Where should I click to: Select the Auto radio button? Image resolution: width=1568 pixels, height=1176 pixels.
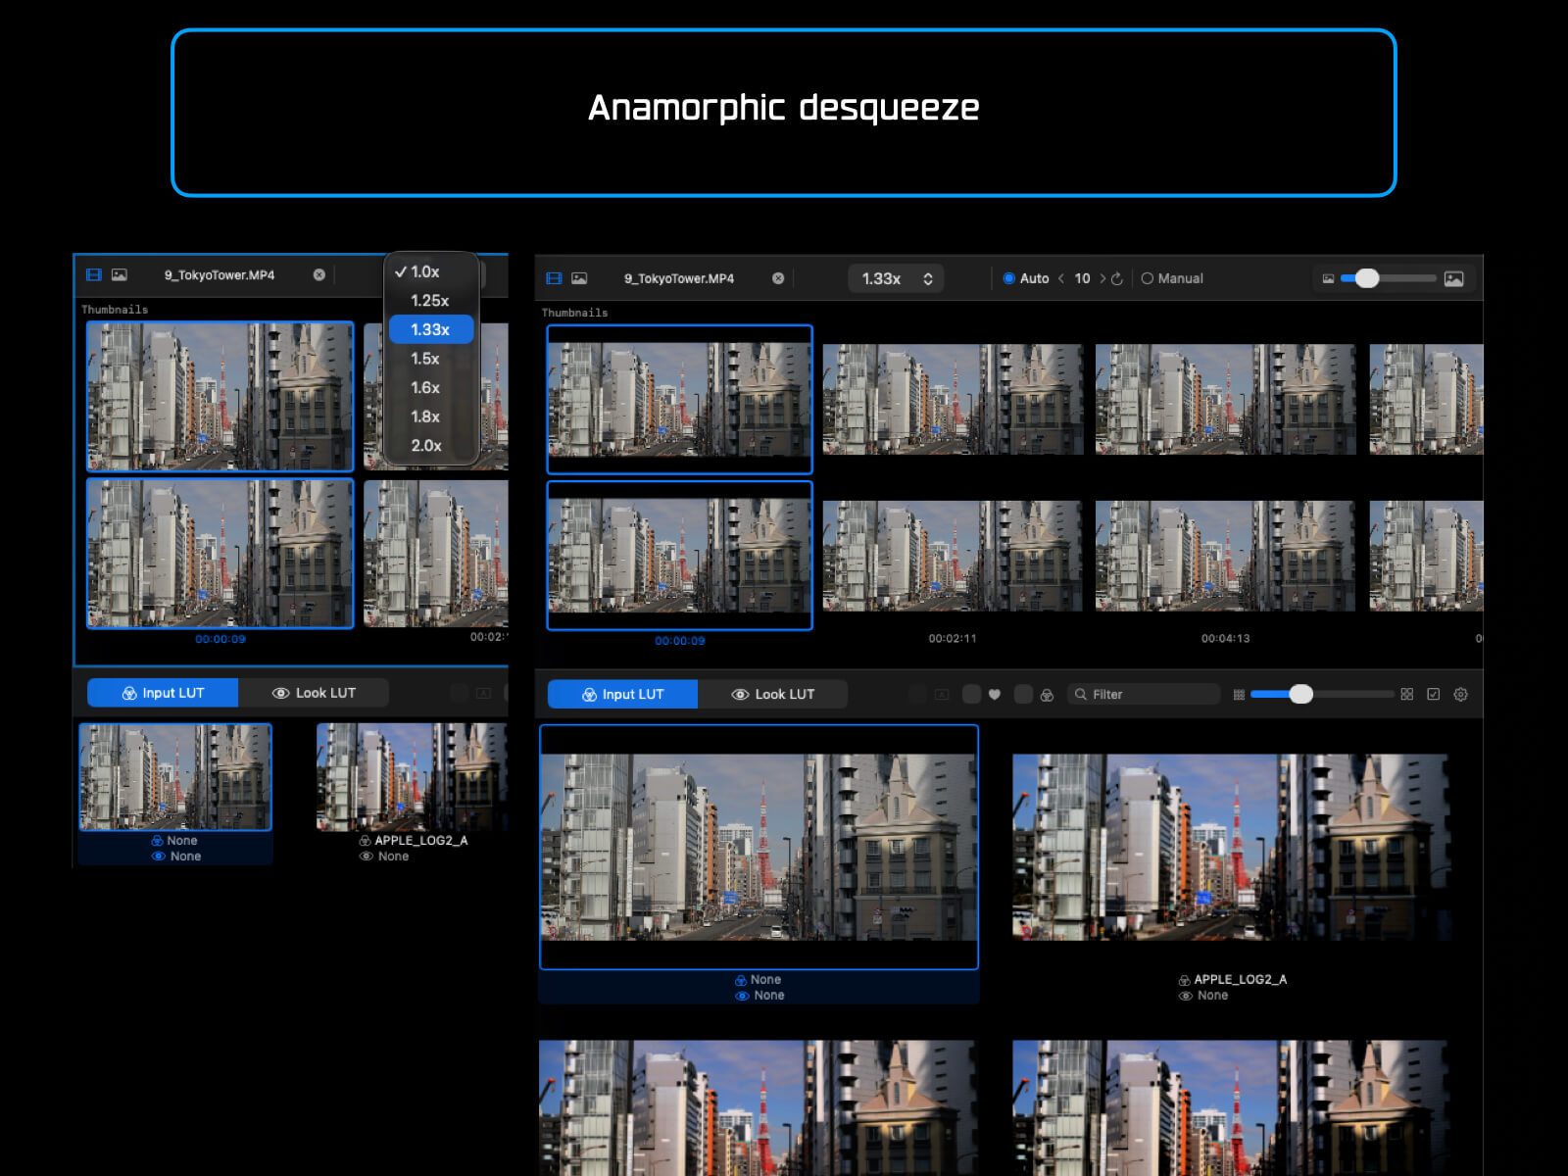coord(1009,278)
